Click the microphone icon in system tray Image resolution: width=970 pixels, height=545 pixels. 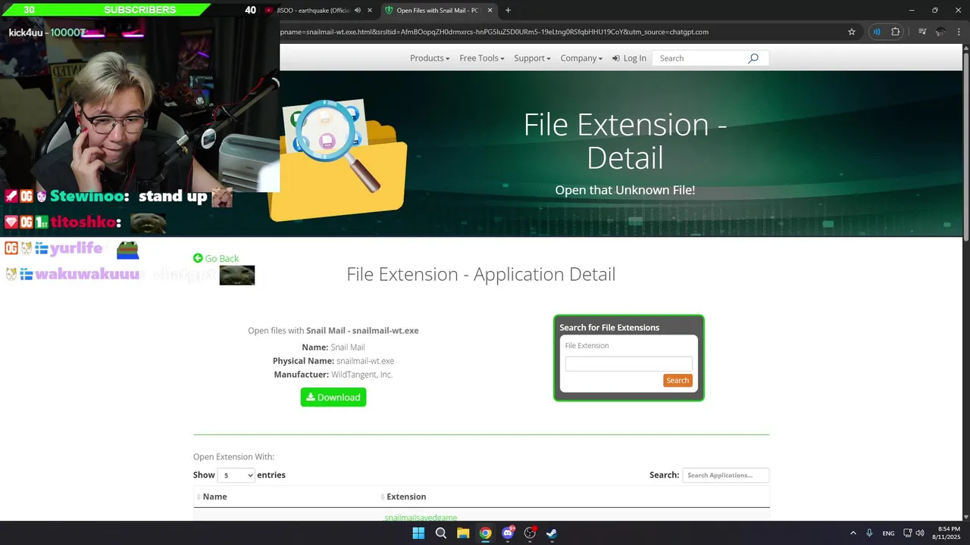[x=869, y=534]
